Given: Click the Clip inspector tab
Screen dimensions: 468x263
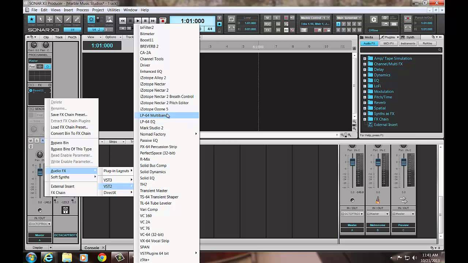Looking at the screenshot, I should (x=46, y=37).
